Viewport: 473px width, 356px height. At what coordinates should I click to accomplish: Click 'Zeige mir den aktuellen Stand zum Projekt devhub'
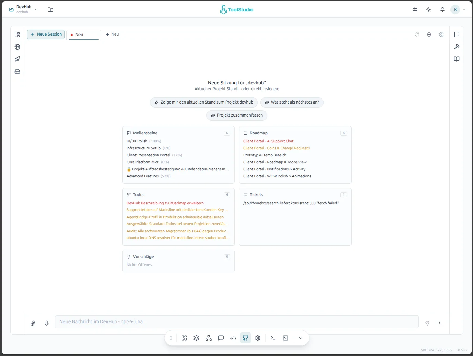click(x=204, y=102)
